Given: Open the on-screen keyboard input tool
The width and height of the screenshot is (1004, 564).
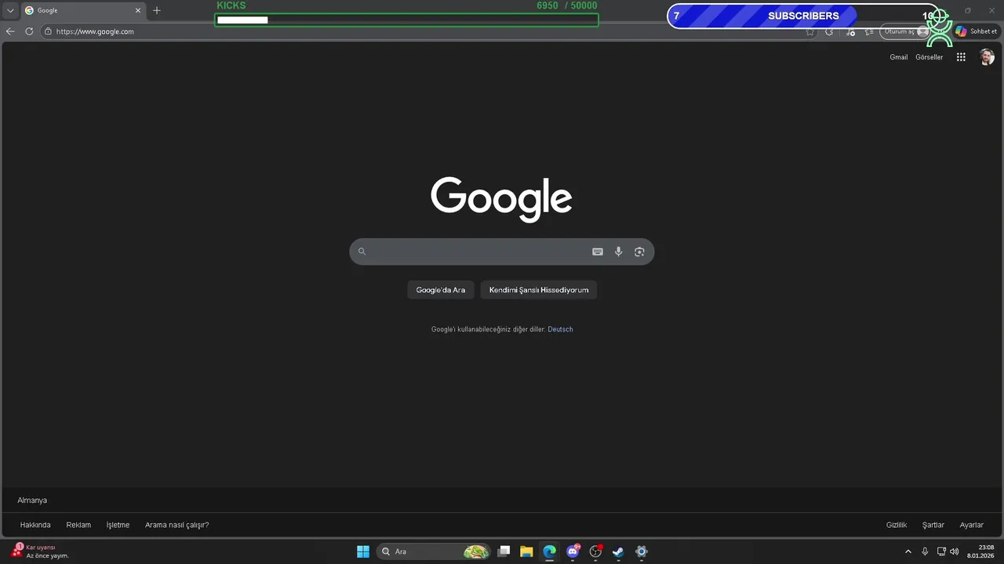Looking at the screenshot, I should point(598,251).
